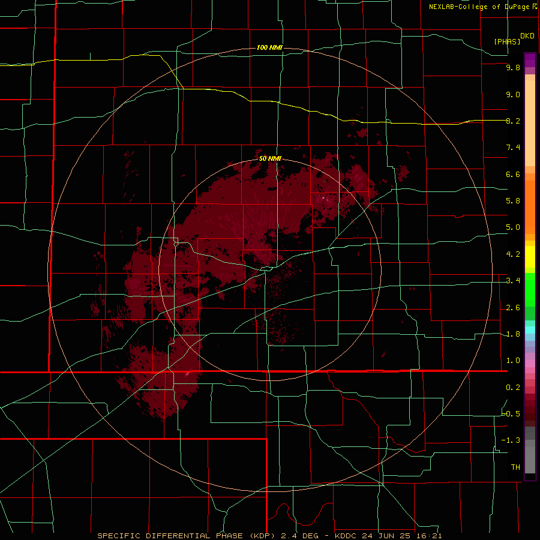The image size is (540, 540).
Task: Click the 5.0 scale value
Action: pyautogui.click(x=513, y=227)
